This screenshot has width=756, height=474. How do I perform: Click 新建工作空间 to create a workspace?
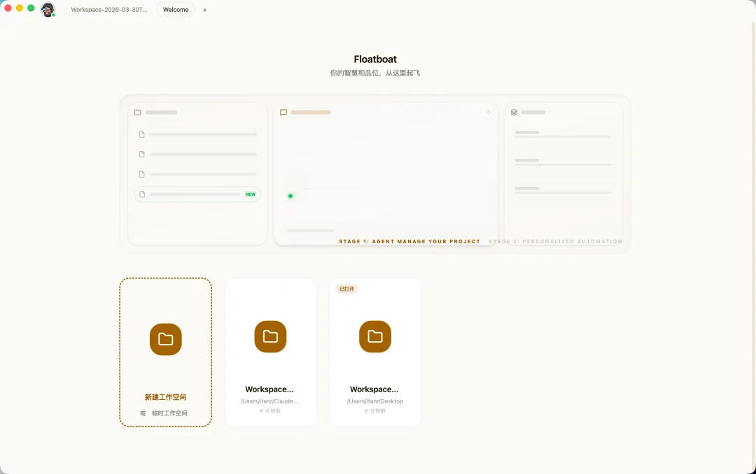coord(166,397)
